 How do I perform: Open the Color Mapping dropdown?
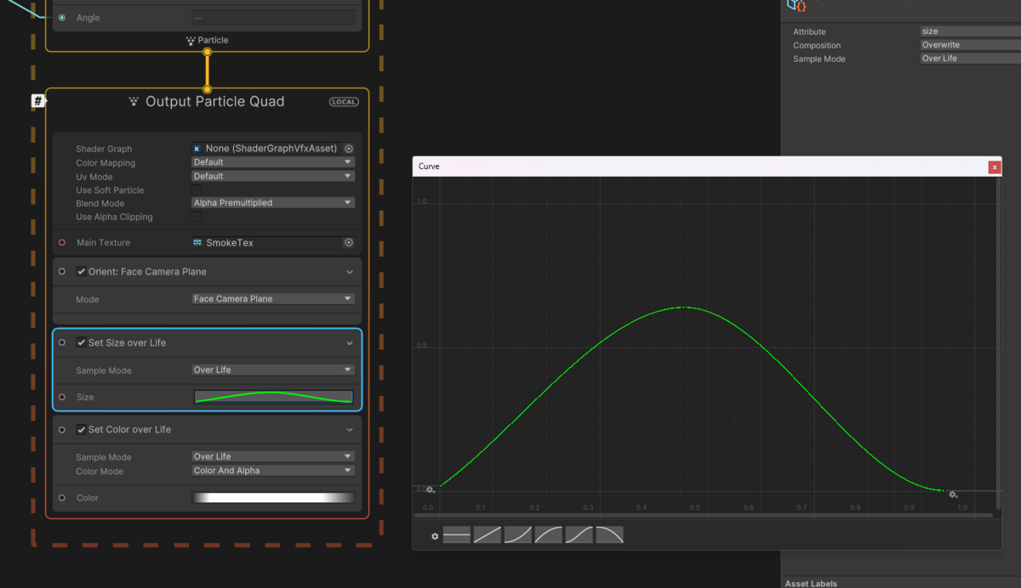[x=273, y=162]
